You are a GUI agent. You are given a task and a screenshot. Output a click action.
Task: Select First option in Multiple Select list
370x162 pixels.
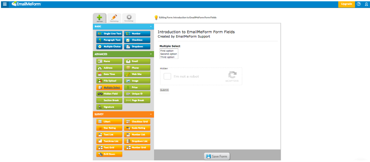[167, 51]
